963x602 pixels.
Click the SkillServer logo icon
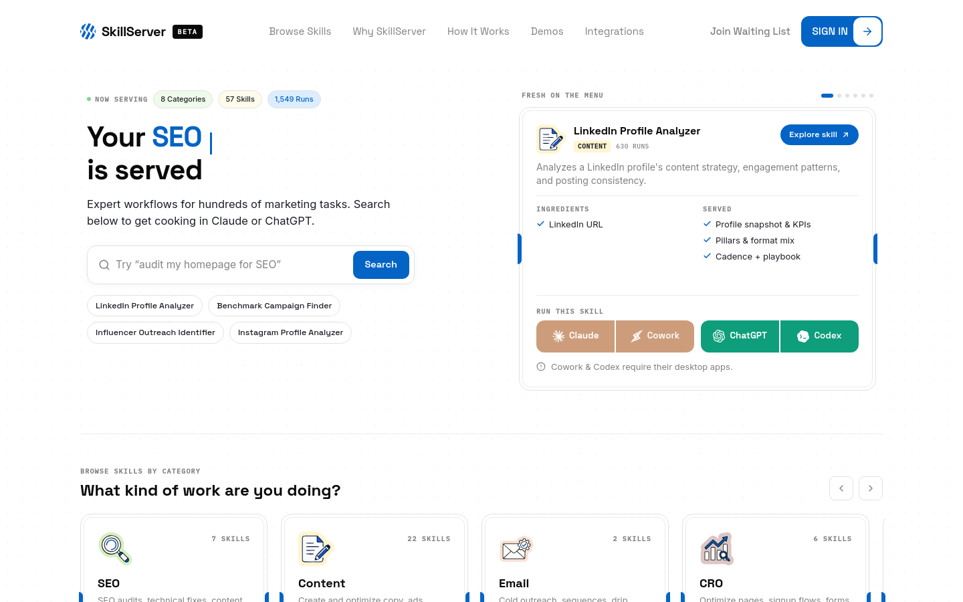coord(88,31)
